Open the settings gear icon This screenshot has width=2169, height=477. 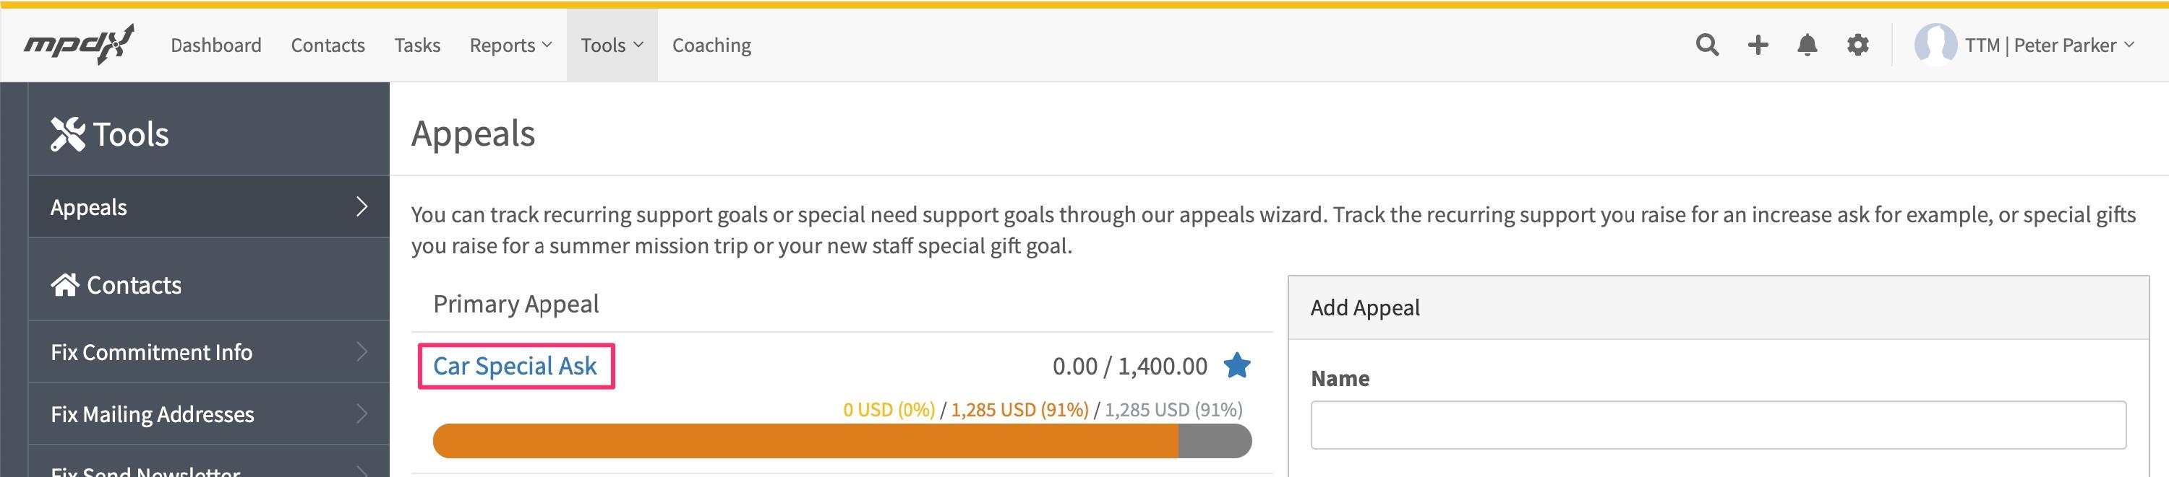click(x=1857, y=45)
